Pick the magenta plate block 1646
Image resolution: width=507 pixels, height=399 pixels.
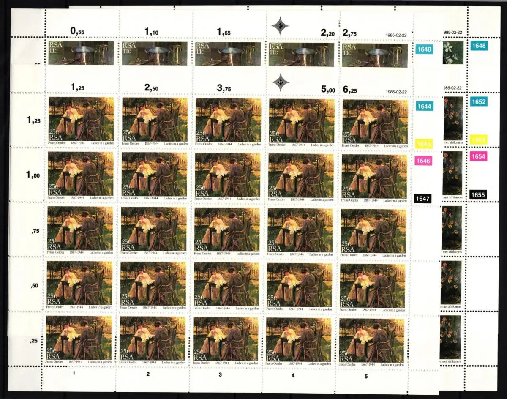coord(424,161)
